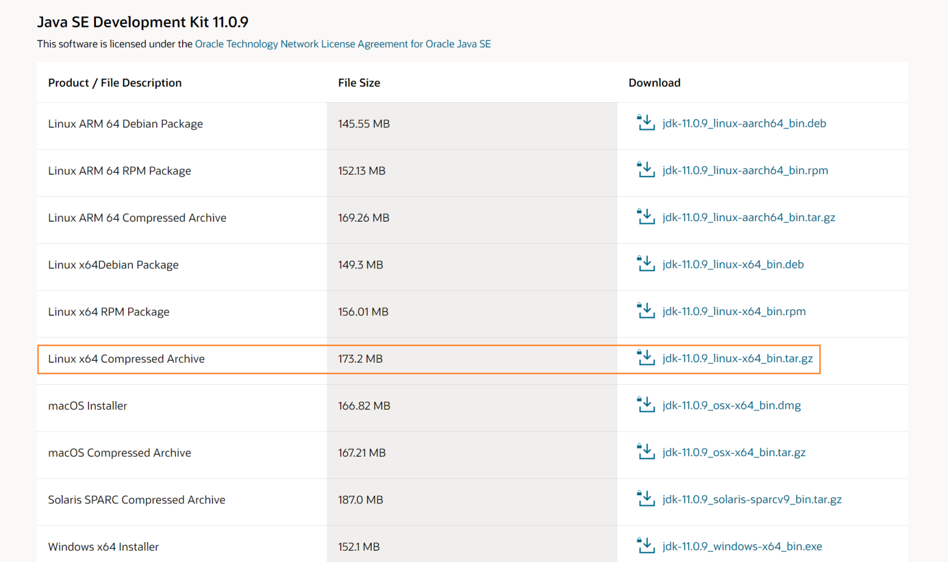Viewport: 948px width, 562px height.
Task: Click the 'Download' column header
Action: 654,83
